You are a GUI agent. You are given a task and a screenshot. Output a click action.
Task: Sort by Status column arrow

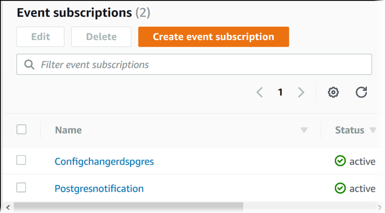click(373, 130)
